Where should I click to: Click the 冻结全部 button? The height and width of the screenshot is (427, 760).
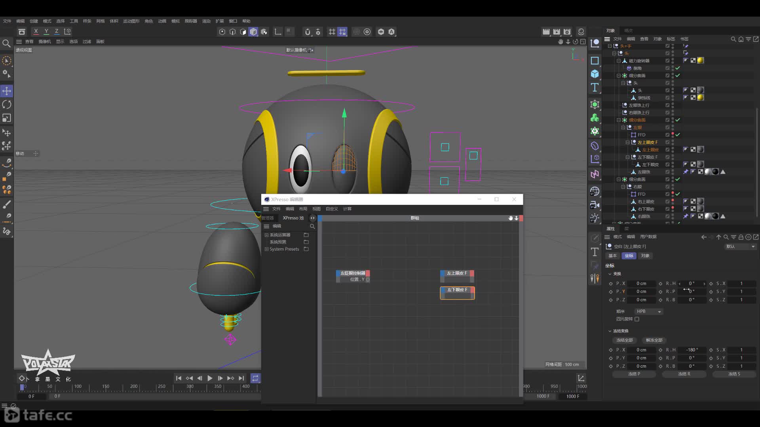(624, 340)
